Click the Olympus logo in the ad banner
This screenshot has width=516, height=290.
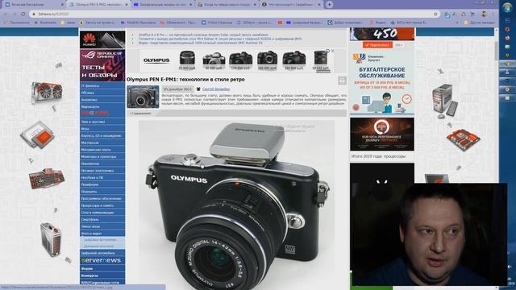[x=156, y=60]
